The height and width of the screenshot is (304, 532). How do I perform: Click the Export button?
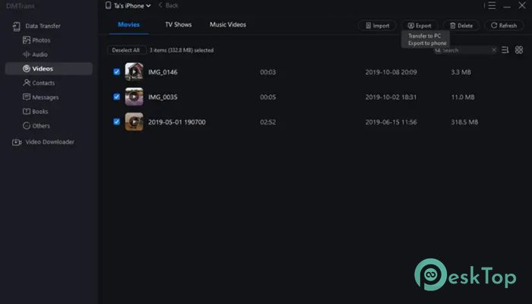pyautogui.click(x=420, y=25)
